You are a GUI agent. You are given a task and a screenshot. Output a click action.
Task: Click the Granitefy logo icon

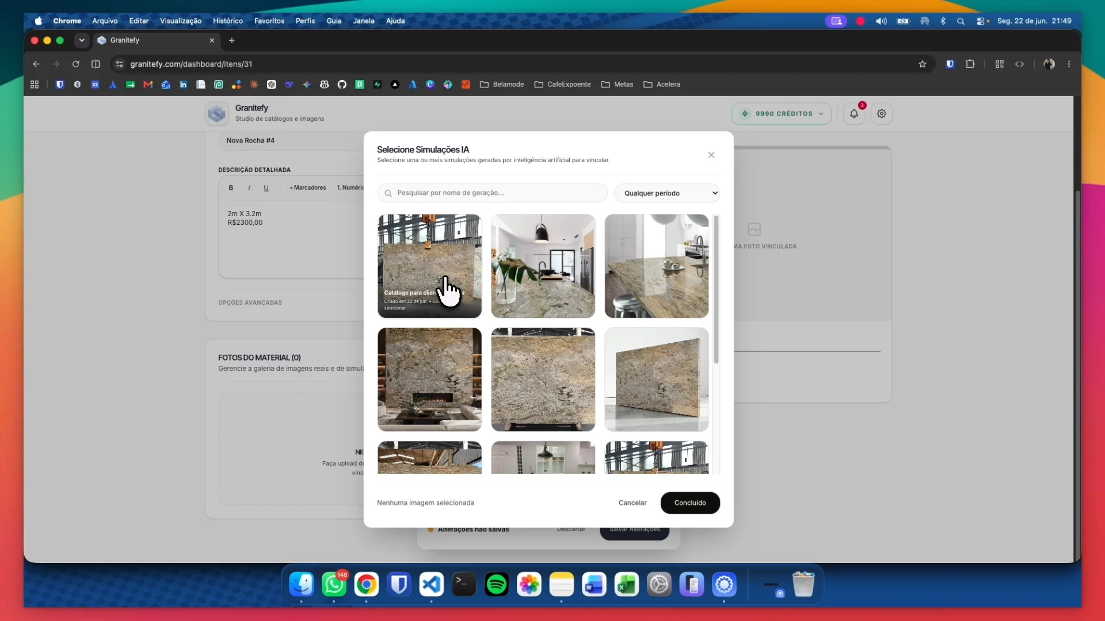click(217, 114)
